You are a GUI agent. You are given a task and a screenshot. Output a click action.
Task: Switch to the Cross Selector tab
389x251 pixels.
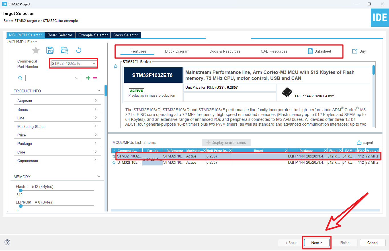point(126,35)
